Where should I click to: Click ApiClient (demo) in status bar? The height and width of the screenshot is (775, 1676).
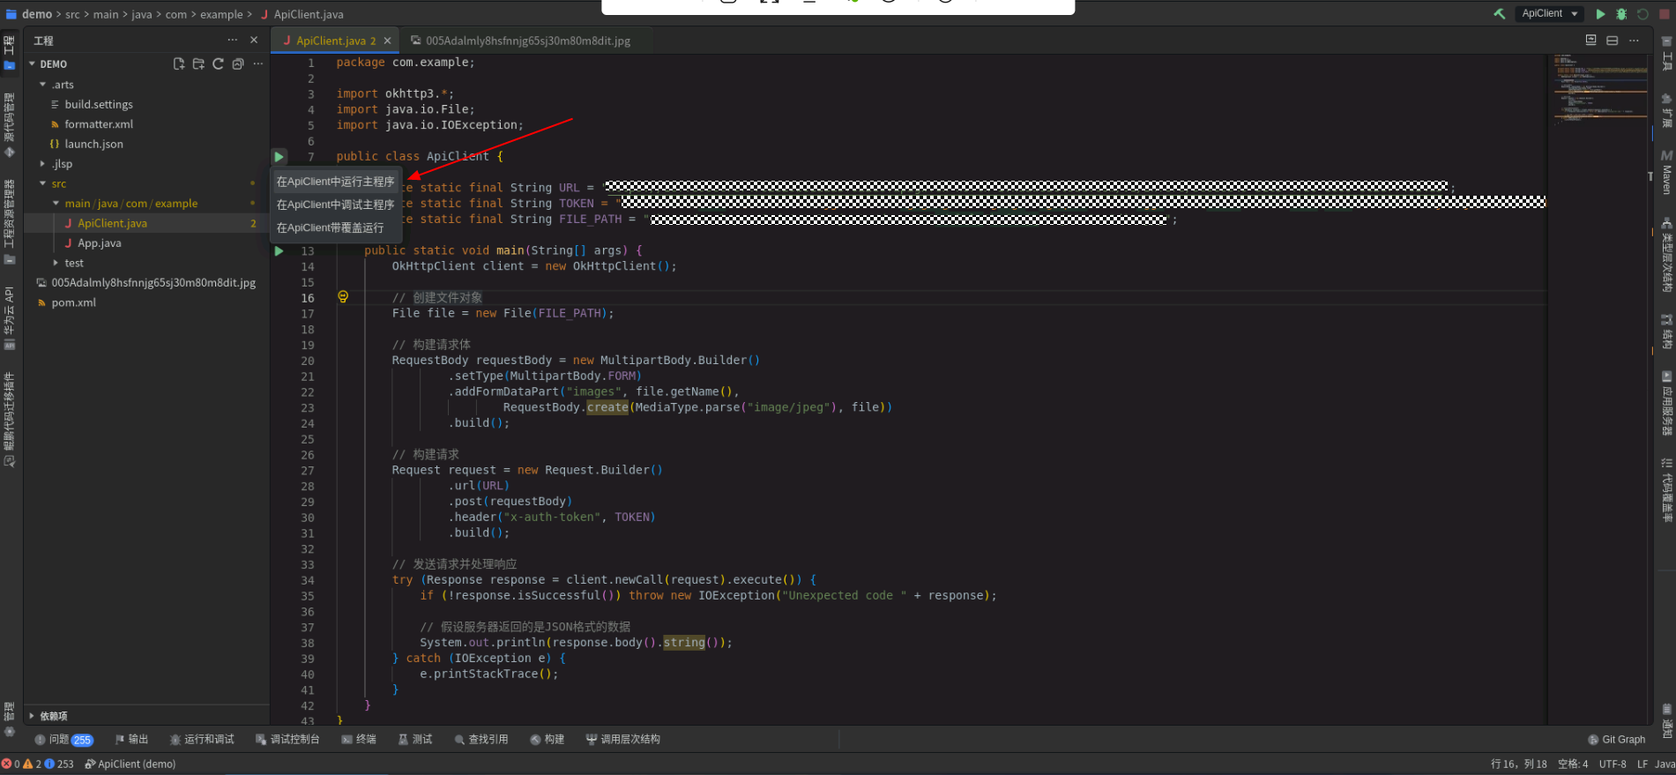tap(130, 764)
